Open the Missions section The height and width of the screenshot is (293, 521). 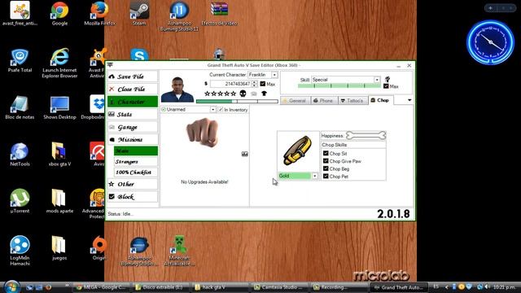click(132, 139)
